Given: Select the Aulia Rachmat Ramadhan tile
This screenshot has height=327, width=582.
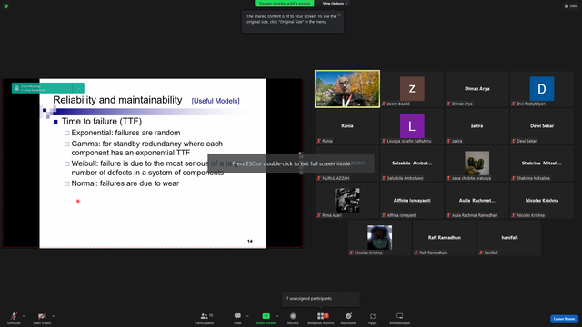Looking at the screenshot, I should pyautogui.click(x=477, y=201).
